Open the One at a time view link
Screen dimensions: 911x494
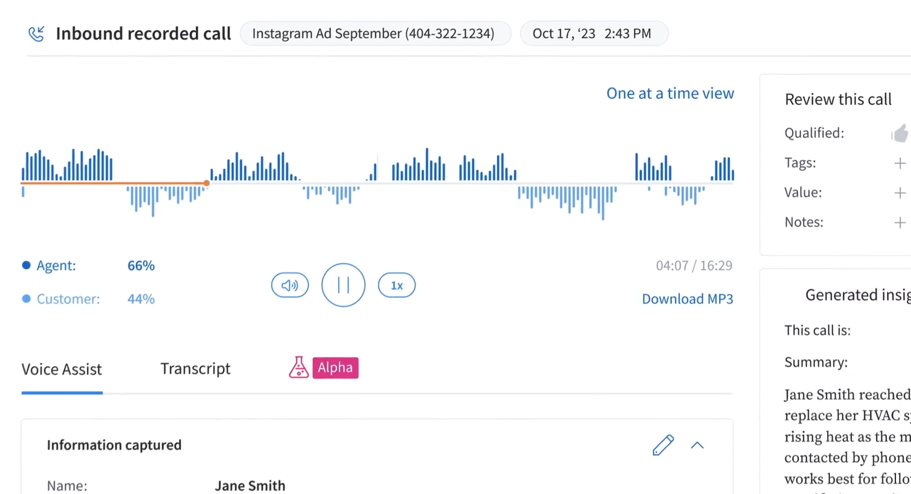coord(670,93)
